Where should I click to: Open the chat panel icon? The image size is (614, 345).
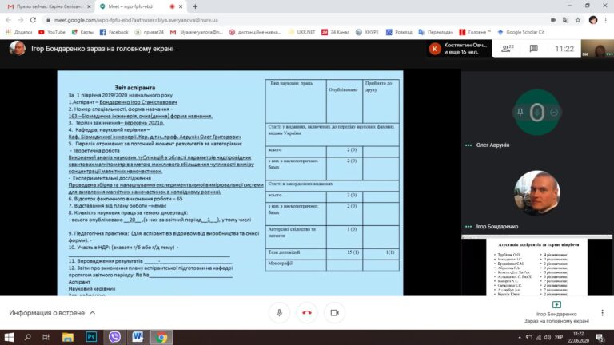(x=534, y=49)
